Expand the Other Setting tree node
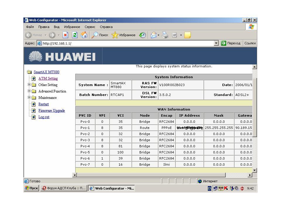This screenshot has height=210, width=281. point(29,85)
